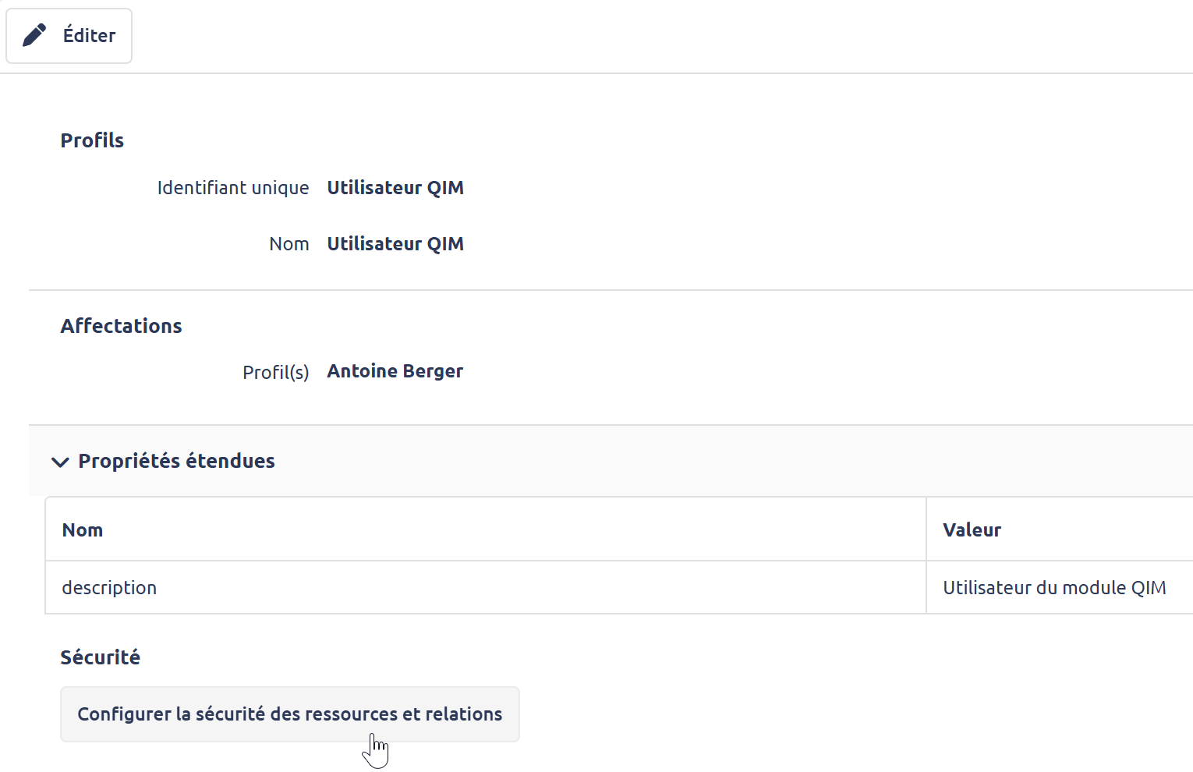Collapse the Propriétés étendues chevron

point(60,462)
